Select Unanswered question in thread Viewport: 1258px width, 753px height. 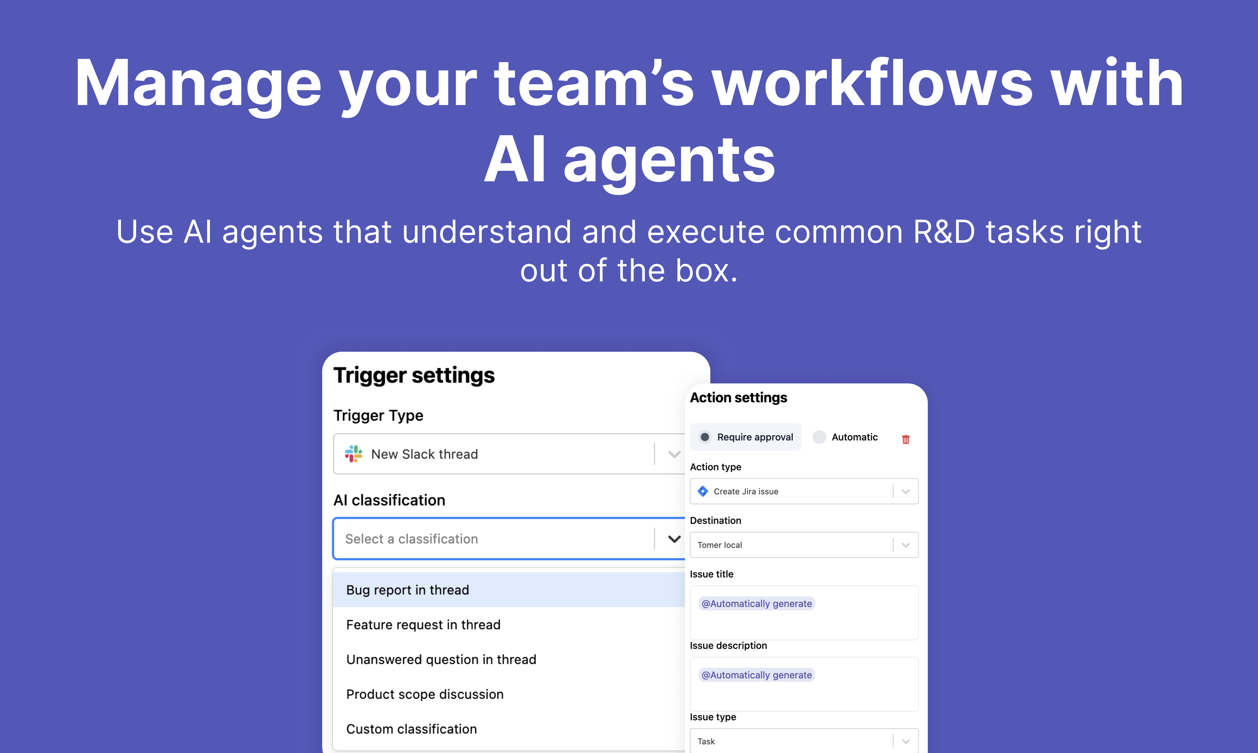pos(441,659)
